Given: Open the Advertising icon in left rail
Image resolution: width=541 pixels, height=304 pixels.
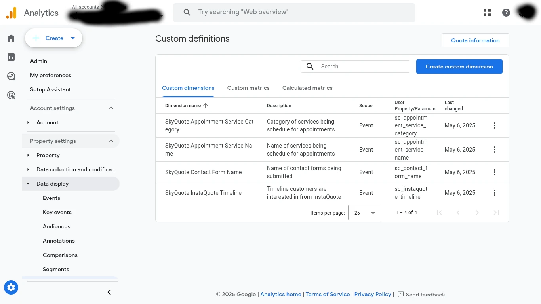Looking at the screenshot, I should pyautogui.click(x=11, y=95).
